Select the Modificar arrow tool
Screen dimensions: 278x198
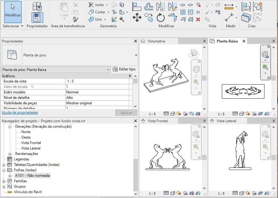point(13,12)
